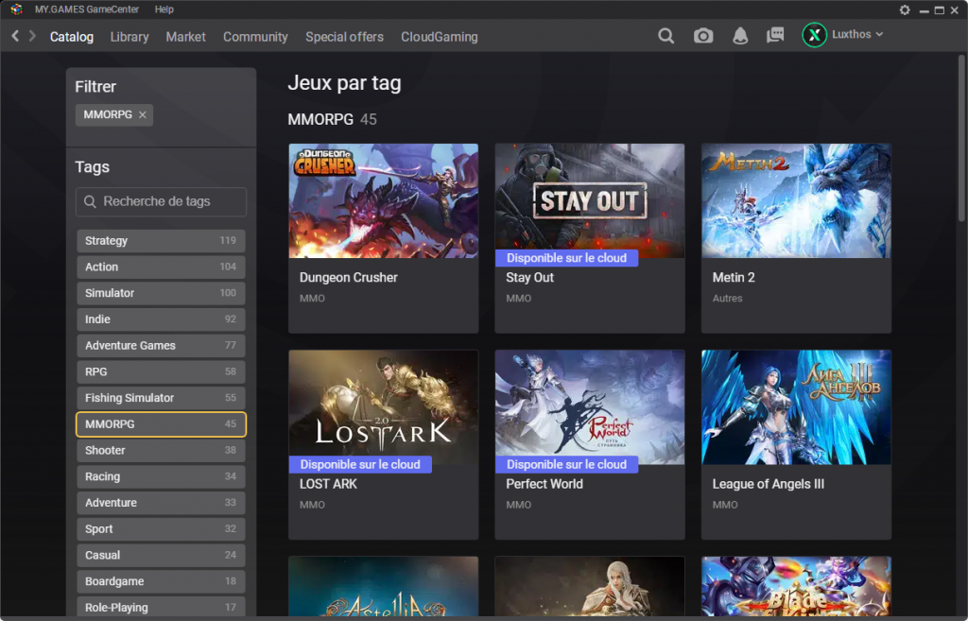Switch to the Library tab
This screenshot has width=968, height=621.
pyautogui.click(x=130, y=37)
